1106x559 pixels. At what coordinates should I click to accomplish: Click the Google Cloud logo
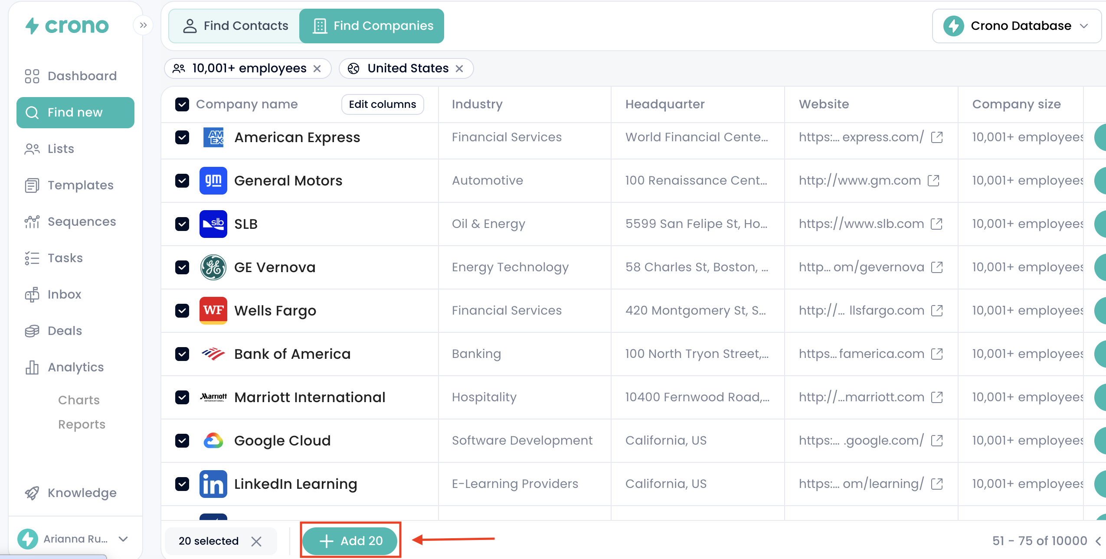click(213, 441)
